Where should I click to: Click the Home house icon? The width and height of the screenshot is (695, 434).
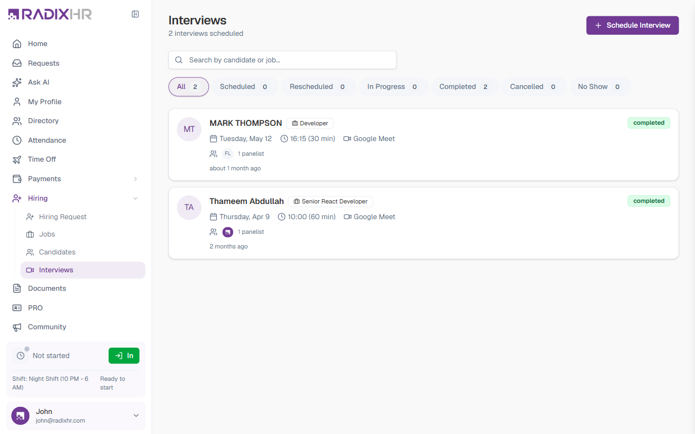pyautogui.click(x=17, y=44)
